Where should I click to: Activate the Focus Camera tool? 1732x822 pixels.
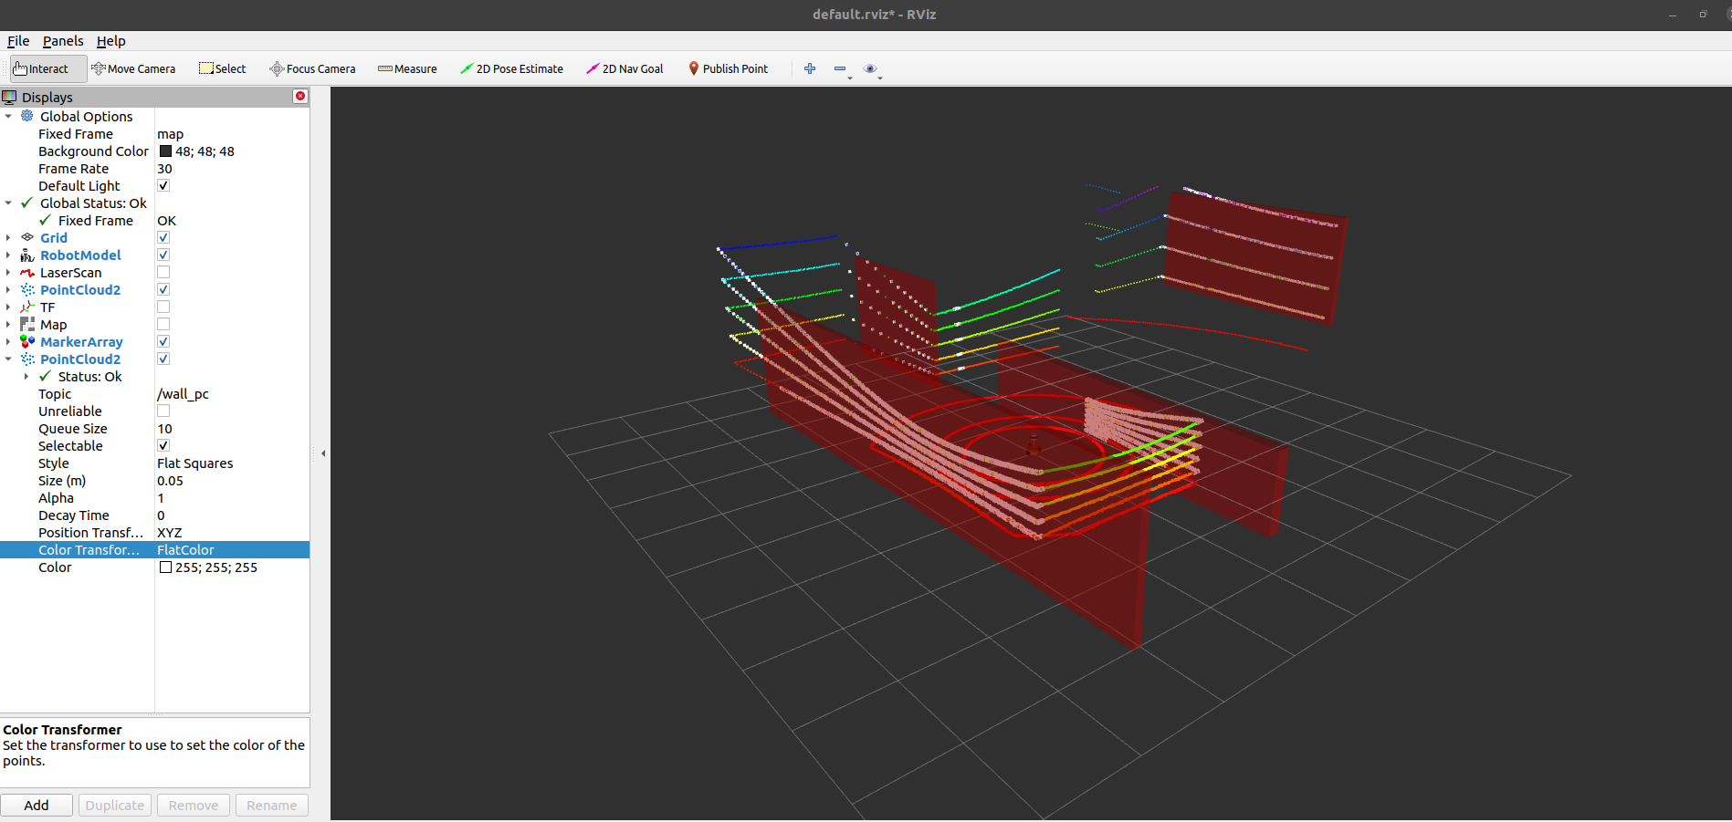coord(312,68)
